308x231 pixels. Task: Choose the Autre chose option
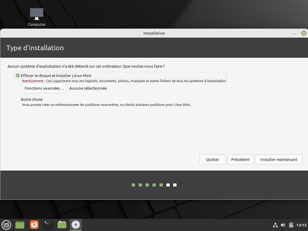29,99
